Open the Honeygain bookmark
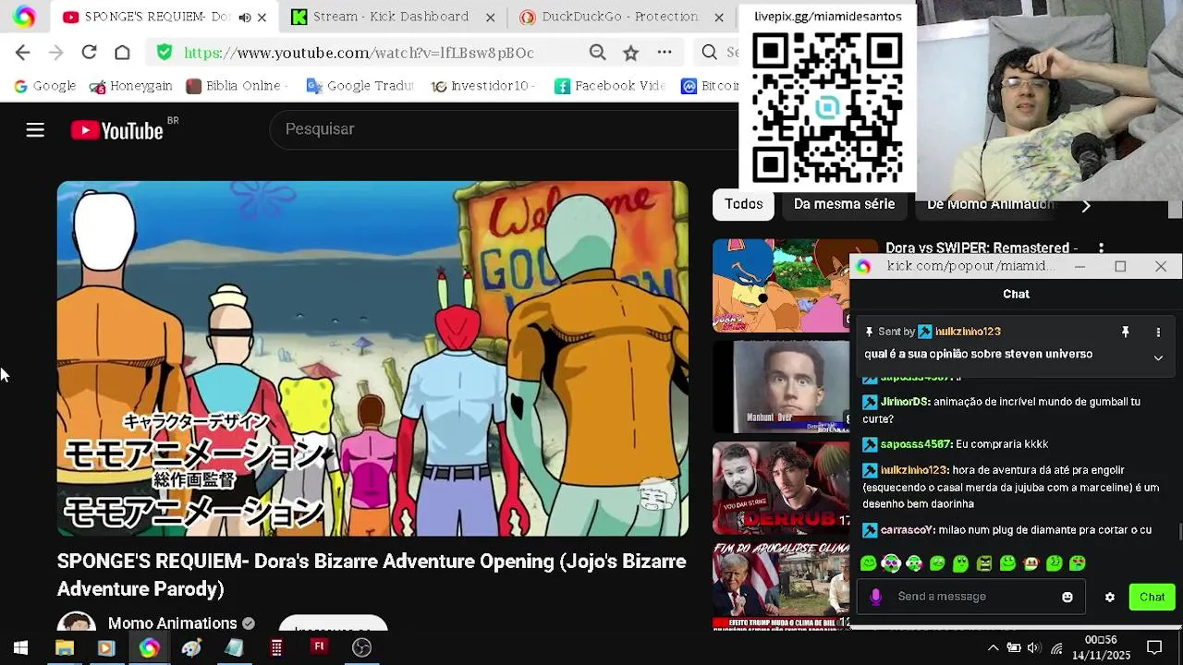 (130, 86)
